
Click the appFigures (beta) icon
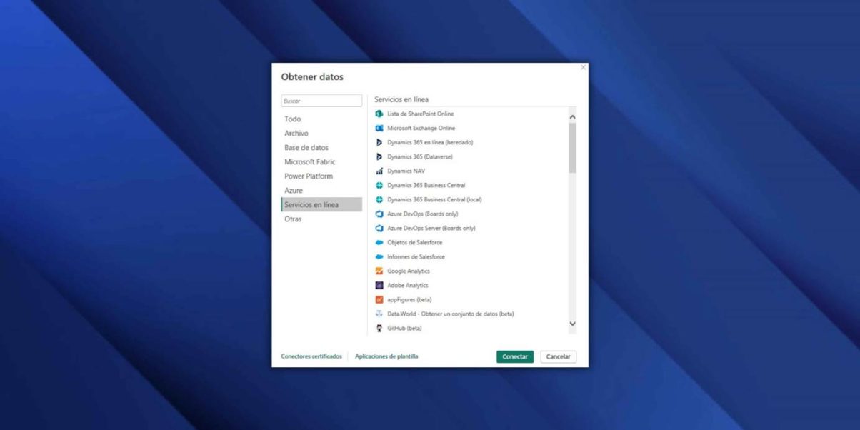tap(379, 300)
